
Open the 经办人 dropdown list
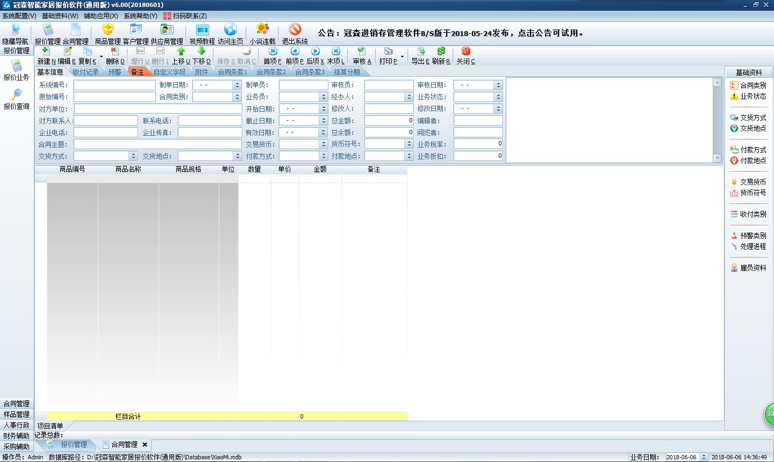point(409,97)
